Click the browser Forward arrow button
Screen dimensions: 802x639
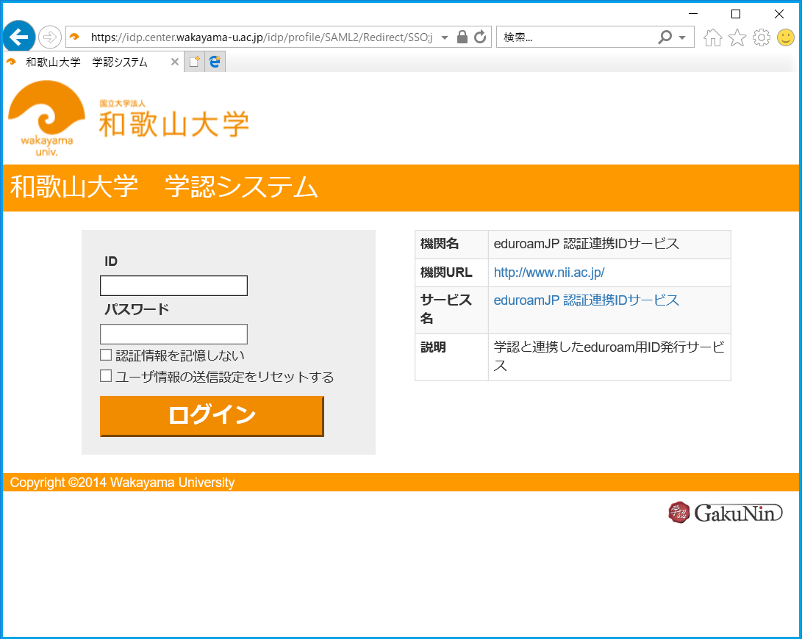coord(49,37)
